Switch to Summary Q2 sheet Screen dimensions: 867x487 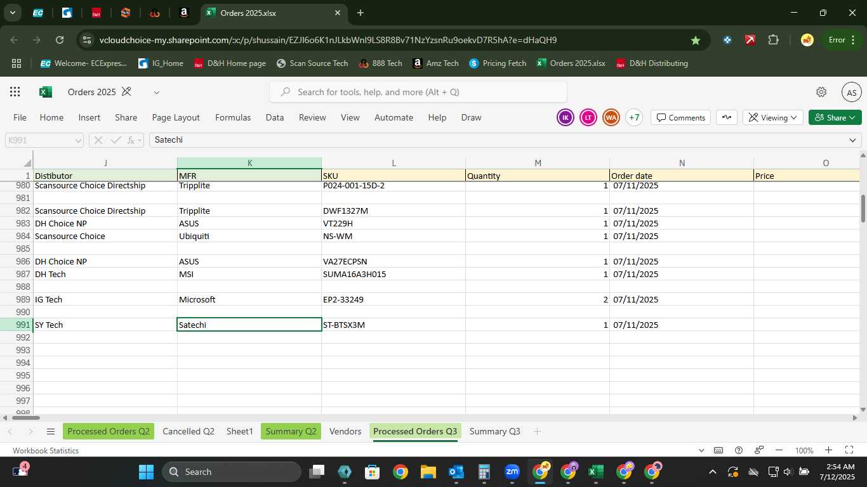coord(291,431)
